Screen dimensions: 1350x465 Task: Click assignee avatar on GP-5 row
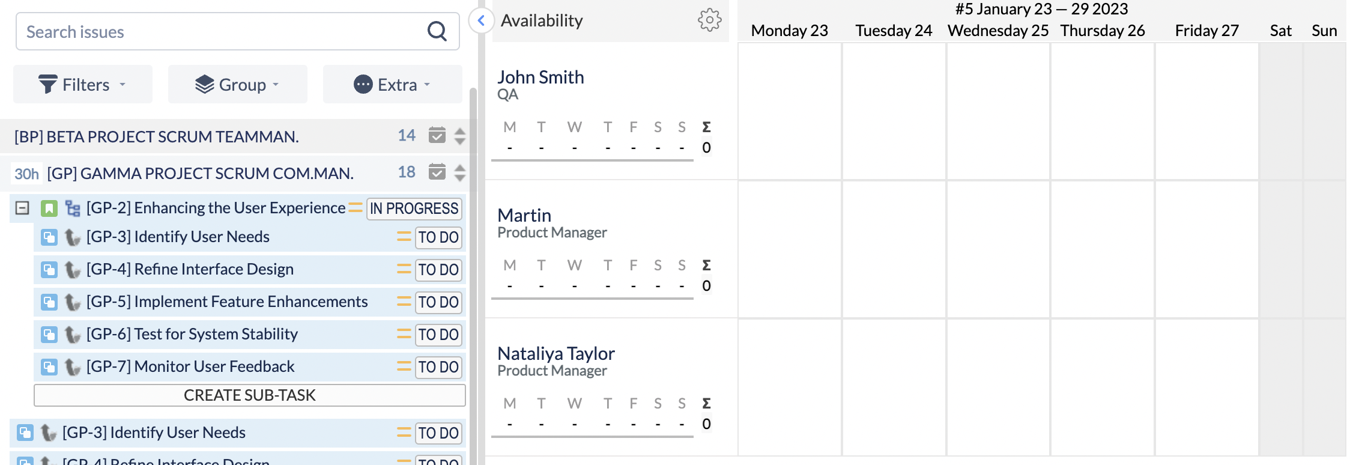click(x=73, y=302)
